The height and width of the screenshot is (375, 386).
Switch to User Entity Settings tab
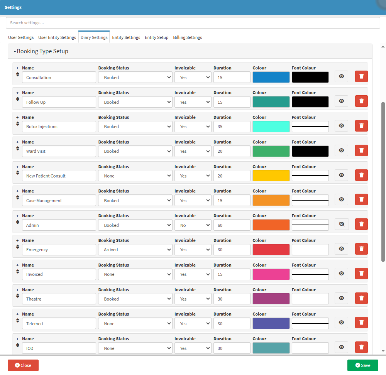57,37
